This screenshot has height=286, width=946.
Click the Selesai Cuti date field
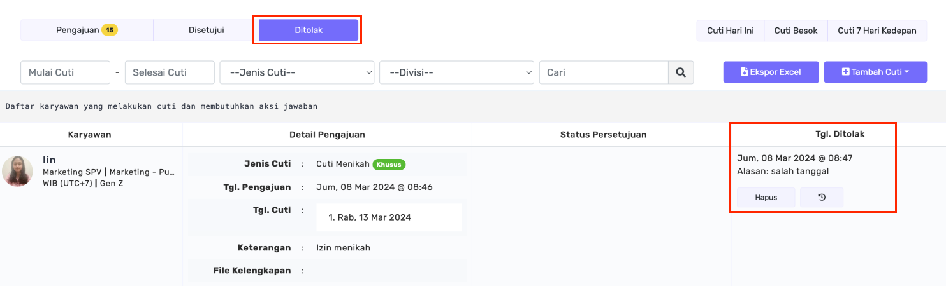(170, 72)
